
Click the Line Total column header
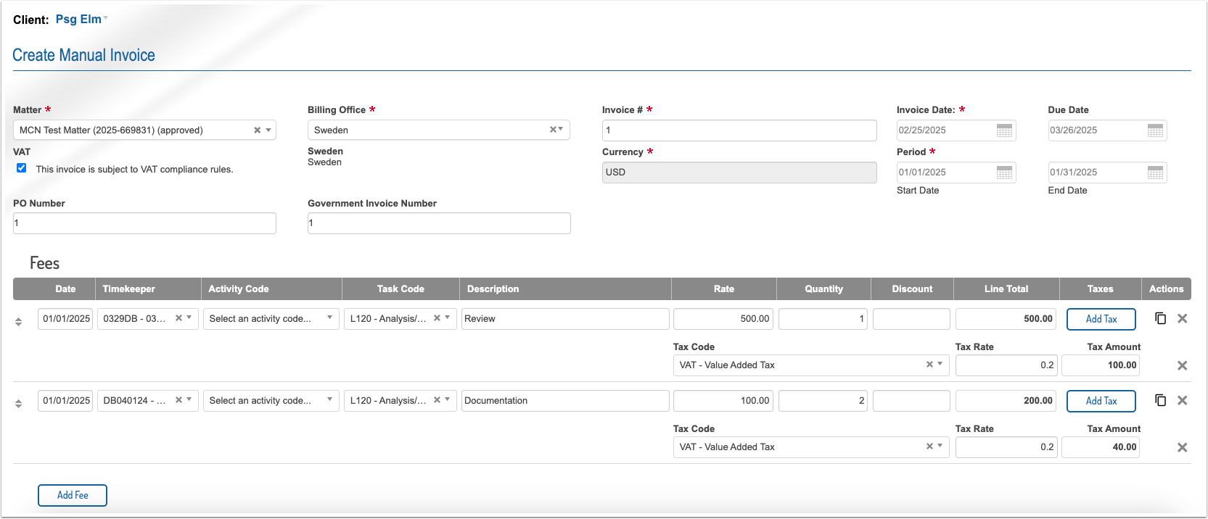click(1006, 288)
